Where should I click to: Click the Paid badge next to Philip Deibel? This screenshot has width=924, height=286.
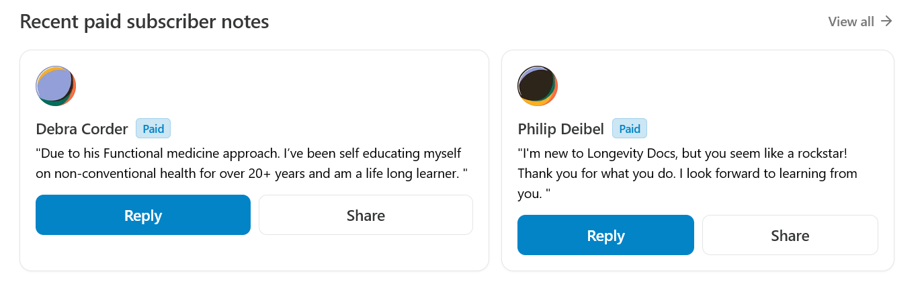629,129
